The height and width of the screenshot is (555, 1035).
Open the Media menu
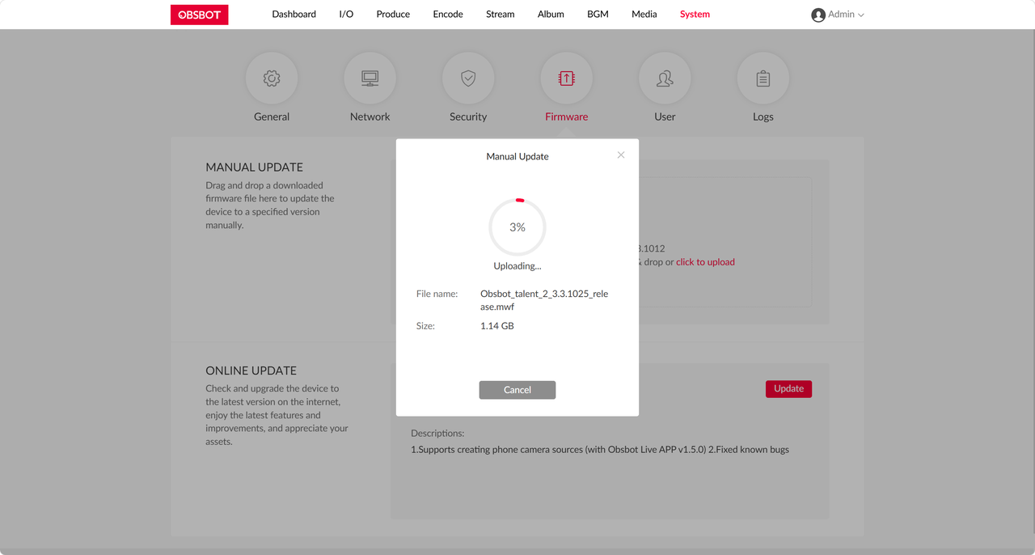tap(644, 14)
